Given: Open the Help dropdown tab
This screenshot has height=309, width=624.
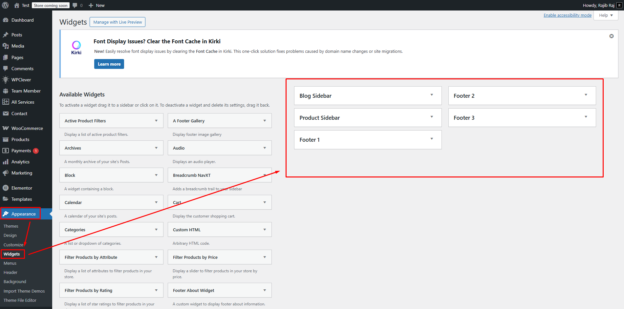Looking at the screenshot, I should point(606,15).
